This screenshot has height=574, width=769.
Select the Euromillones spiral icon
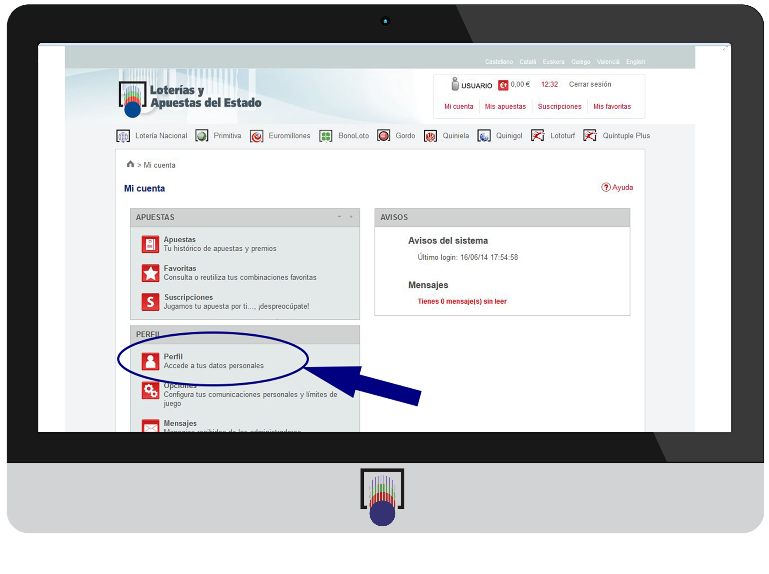(x=257, y=136)
